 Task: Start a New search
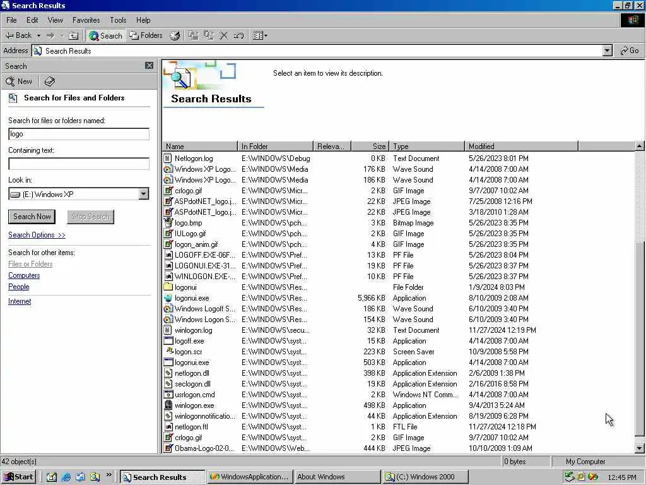tap(19, 81)
